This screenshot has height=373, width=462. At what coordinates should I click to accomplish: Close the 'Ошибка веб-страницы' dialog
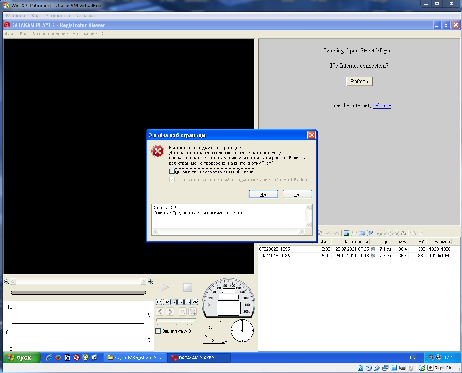[x=311, y=135]
